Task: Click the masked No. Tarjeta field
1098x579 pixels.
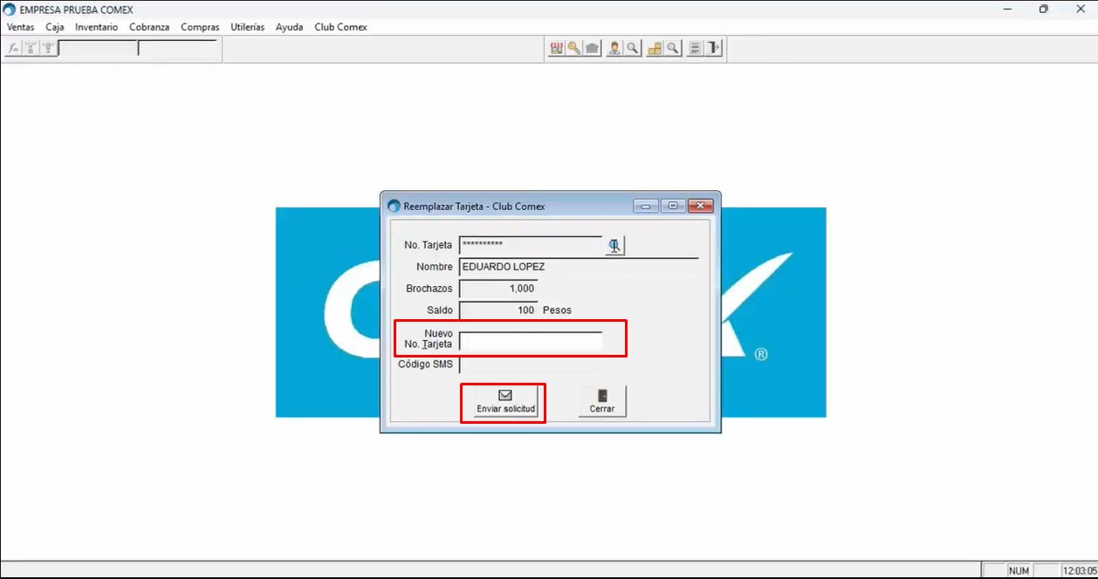Action: pyautogui.click(x=531, y=245)
